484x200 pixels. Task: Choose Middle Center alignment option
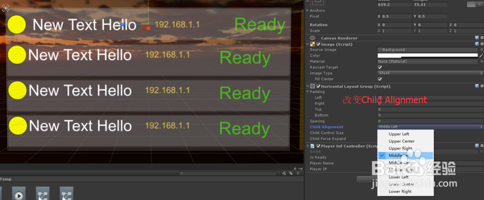pos(402,163)
